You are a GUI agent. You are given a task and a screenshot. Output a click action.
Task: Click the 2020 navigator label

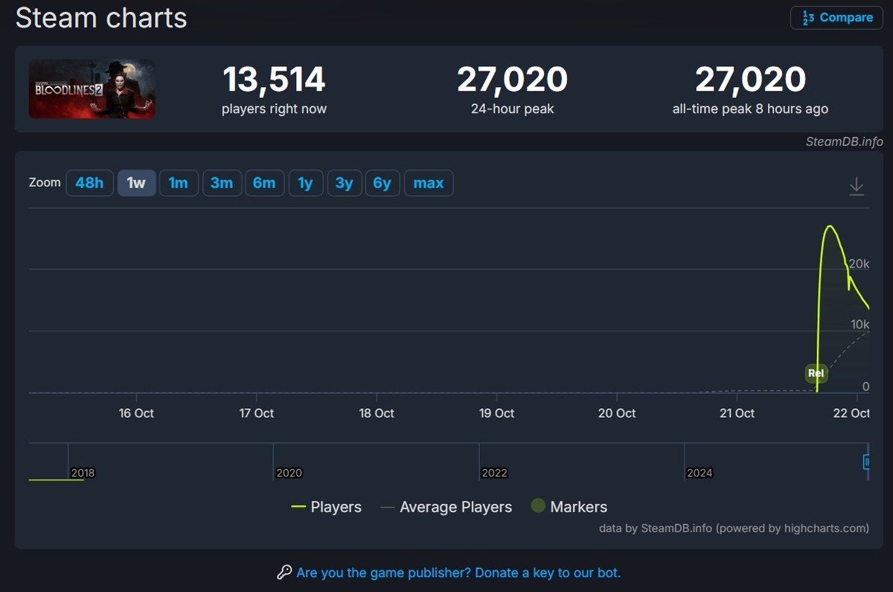click(289, 473)
